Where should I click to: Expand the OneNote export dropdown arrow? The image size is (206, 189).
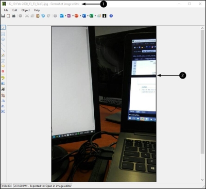tap(73, 16)
